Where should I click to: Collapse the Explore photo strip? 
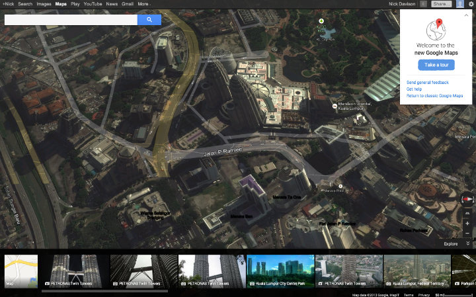pos(468,243)
